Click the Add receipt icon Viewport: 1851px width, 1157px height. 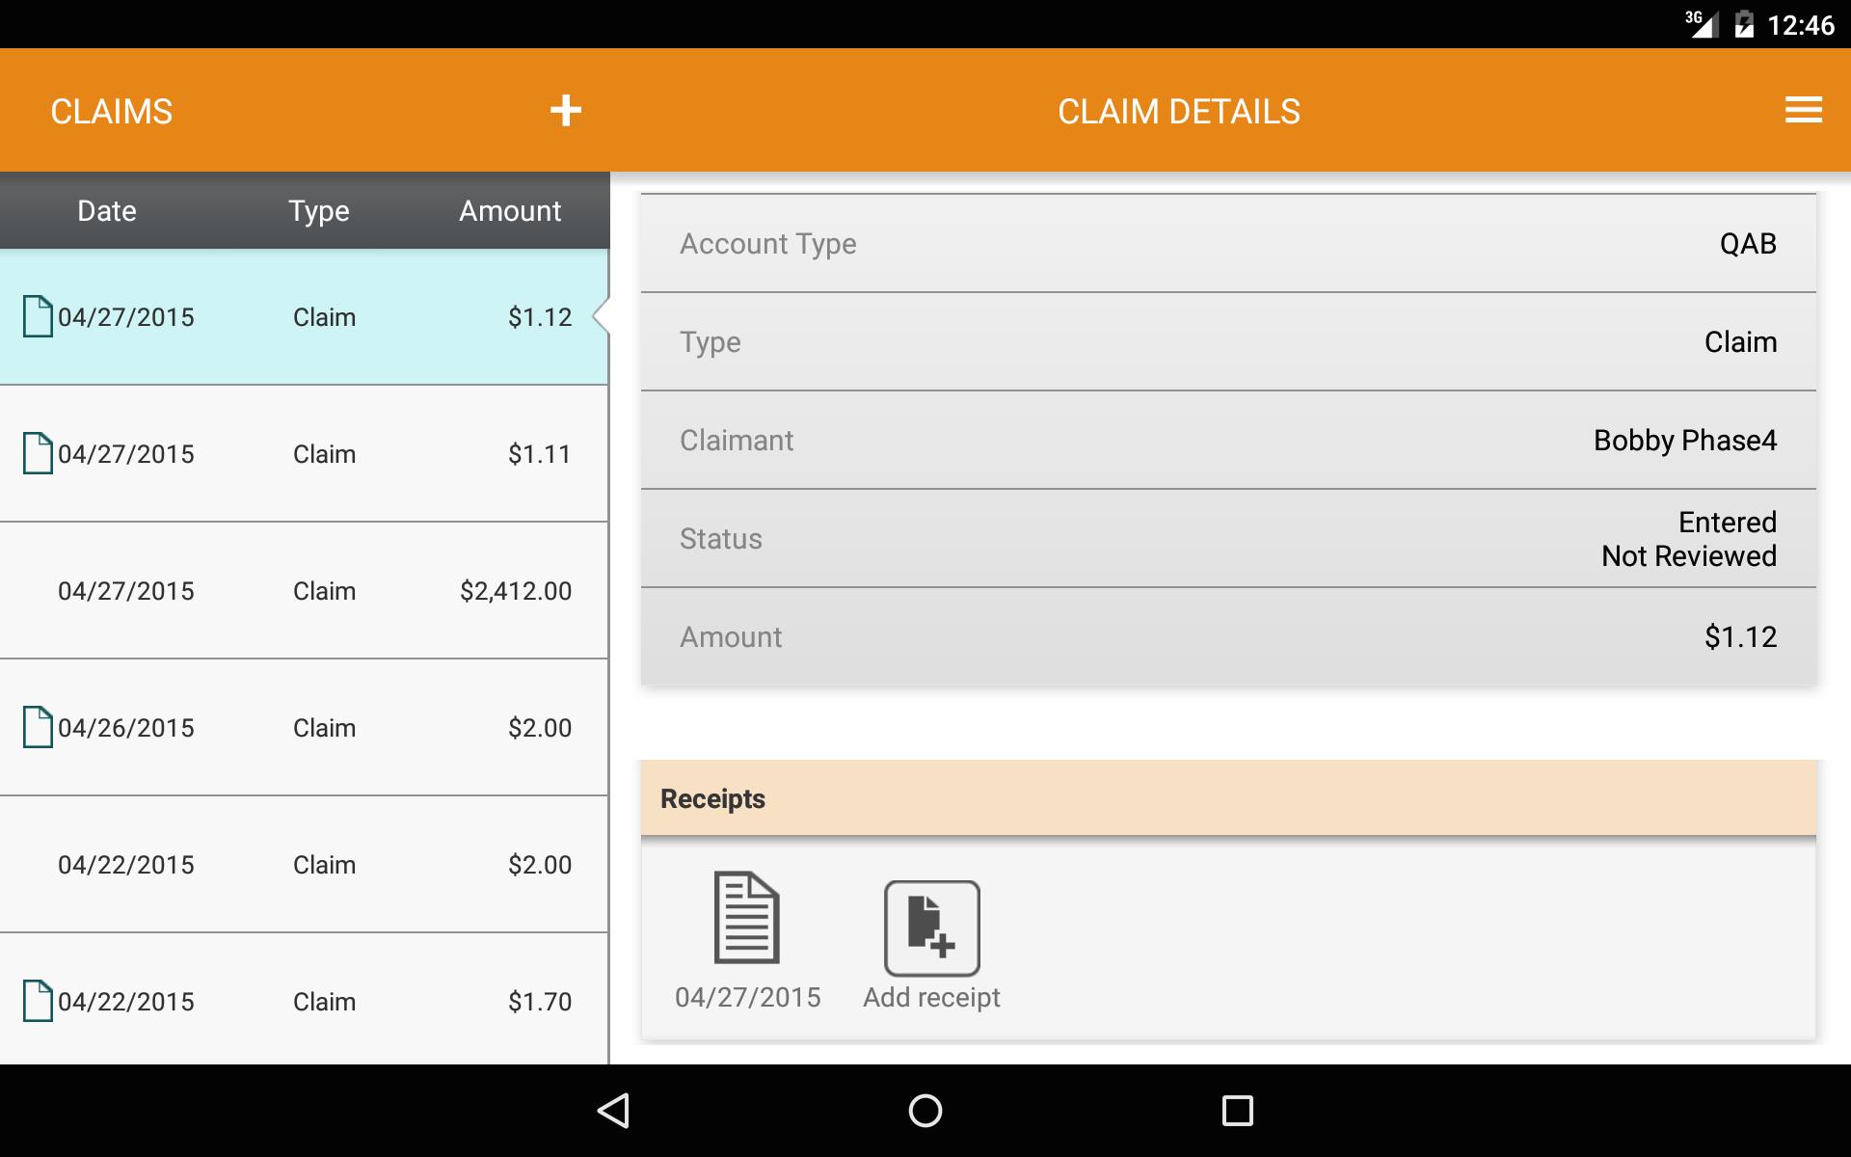coord(932,928)
